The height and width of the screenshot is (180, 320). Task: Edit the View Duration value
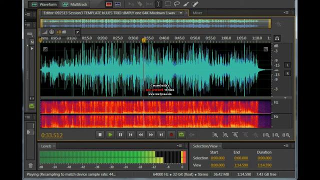264,165
